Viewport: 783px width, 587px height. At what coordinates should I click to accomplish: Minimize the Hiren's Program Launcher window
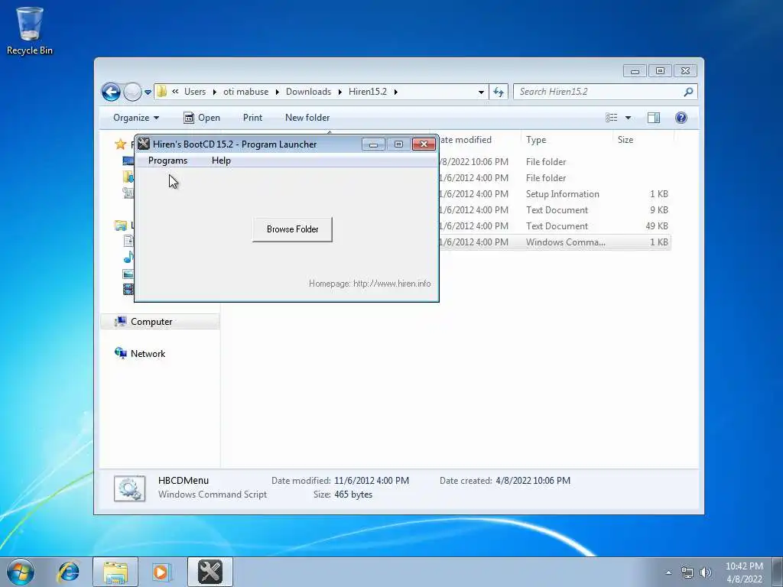point(373,144)
